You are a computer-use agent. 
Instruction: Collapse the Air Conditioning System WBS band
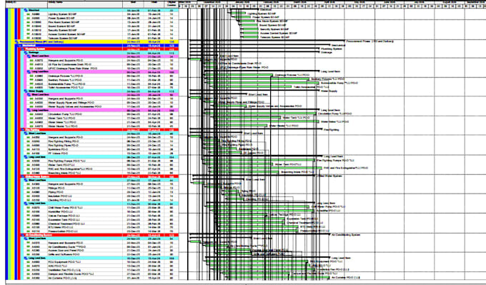(23, 235)
